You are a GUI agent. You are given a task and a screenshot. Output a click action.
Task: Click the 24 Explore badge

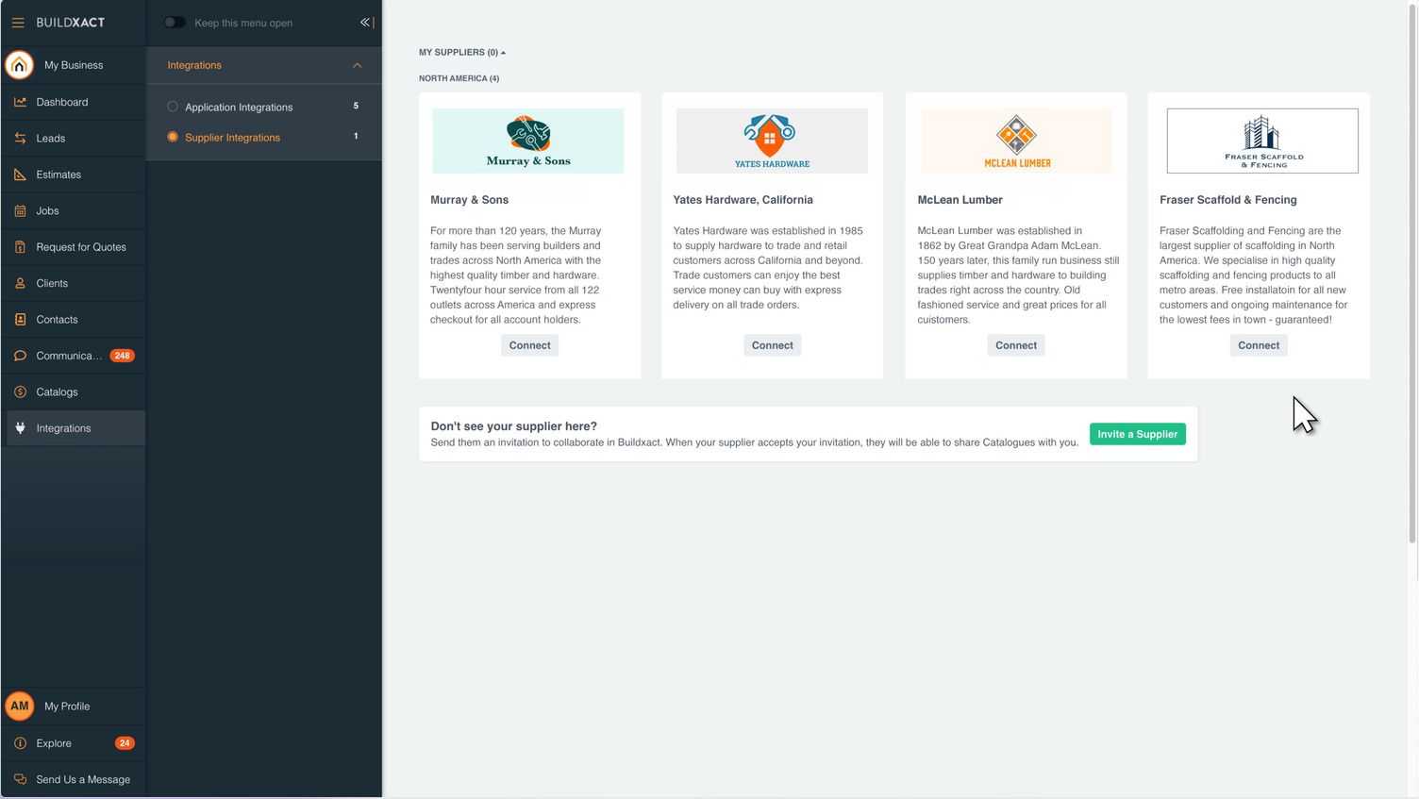[x=125, y=743]
